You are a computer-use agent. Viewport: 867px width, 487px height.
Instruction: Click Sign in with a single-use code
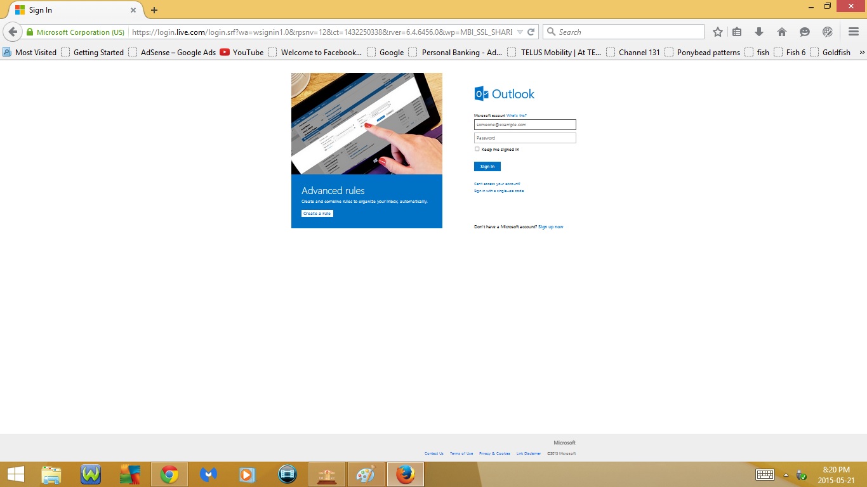499,191
